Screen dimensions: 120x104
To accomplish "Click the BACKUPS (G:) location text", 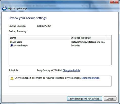I will 44,26.
